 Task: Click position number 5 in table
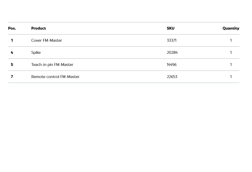pos(12,65)
